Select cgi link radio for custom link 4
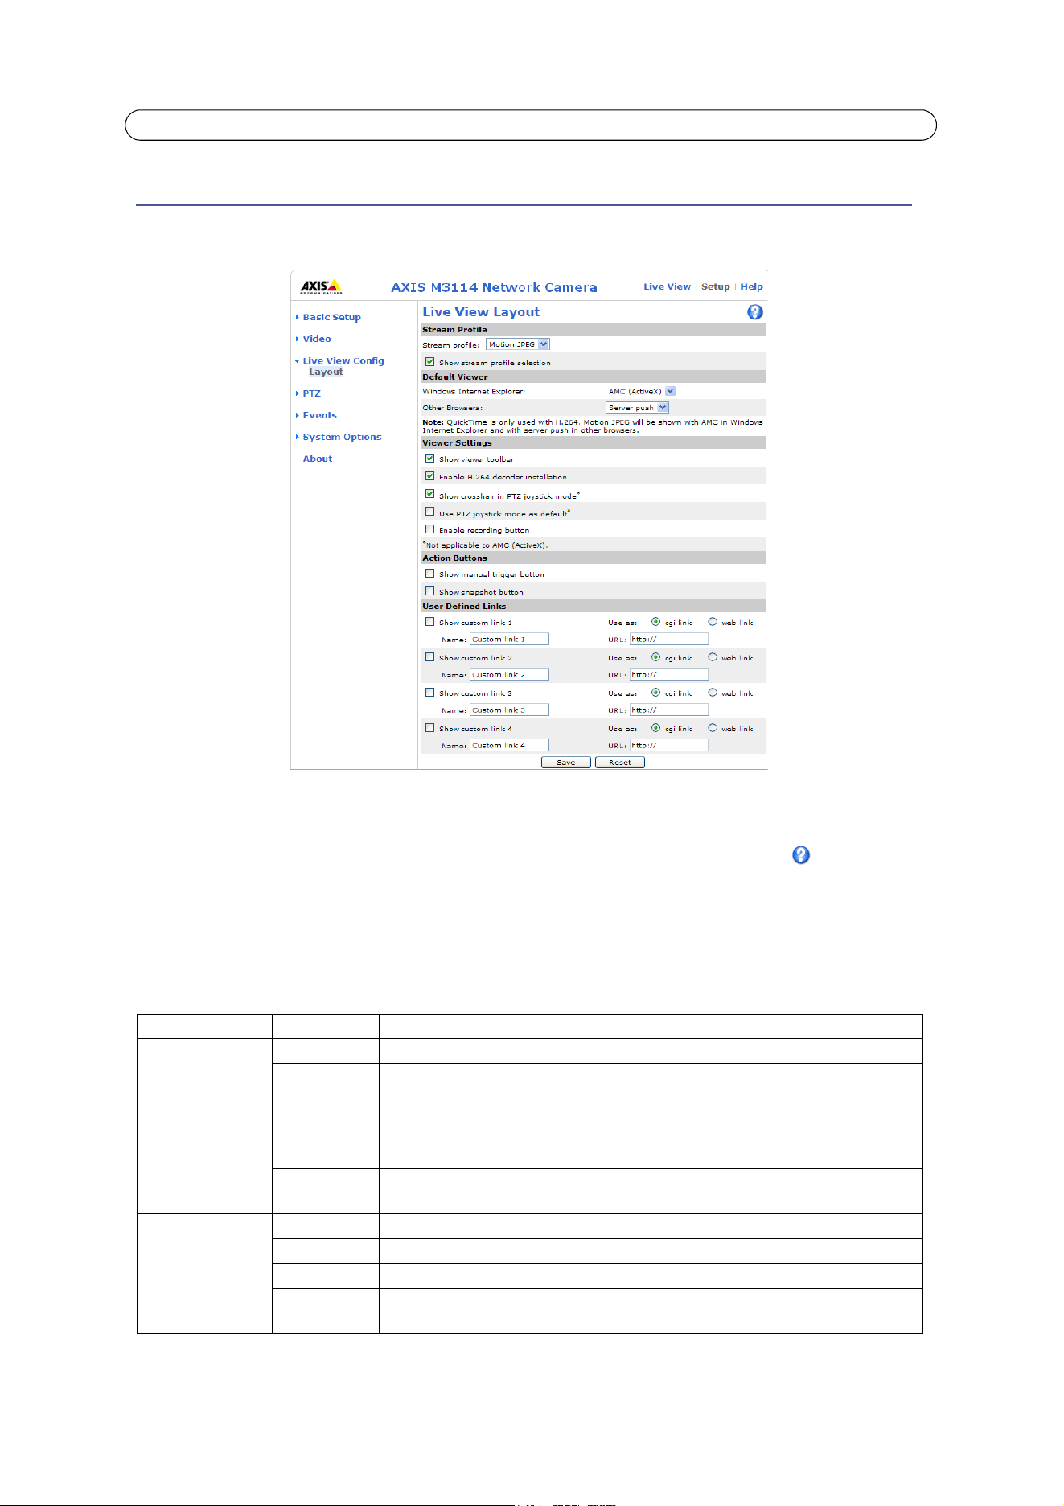The image size is (1064, 1506). (656, 728)
